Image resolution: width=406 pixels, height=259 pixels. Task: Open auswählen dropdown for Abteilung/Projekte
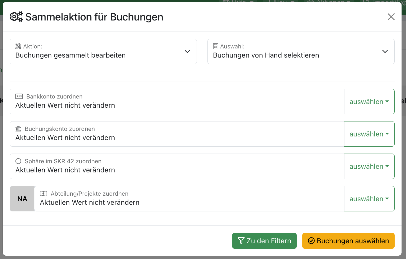coord(369,199)
